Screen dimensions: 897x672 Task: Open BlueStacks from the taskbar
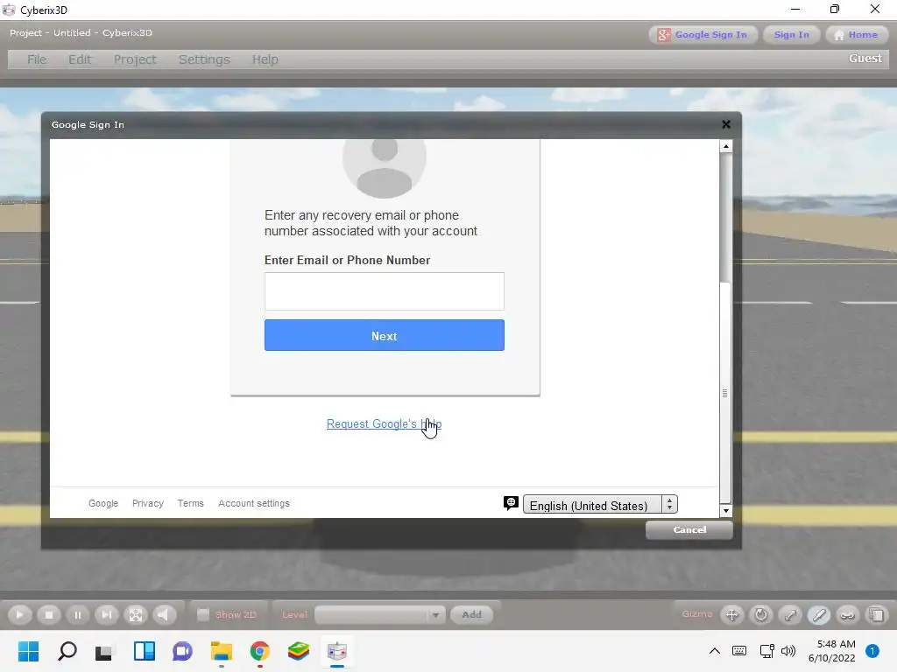point(299,651)
